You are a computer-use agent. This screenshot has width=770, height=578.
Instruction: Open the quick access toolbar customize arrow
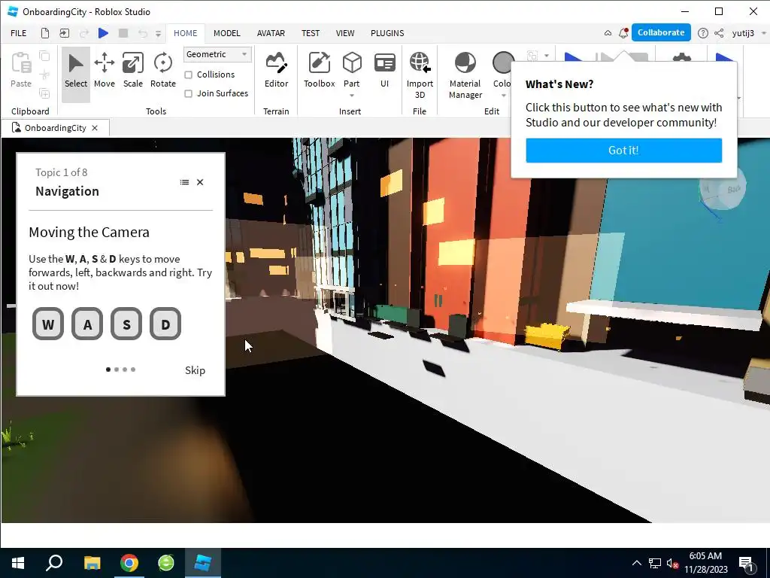158,33
